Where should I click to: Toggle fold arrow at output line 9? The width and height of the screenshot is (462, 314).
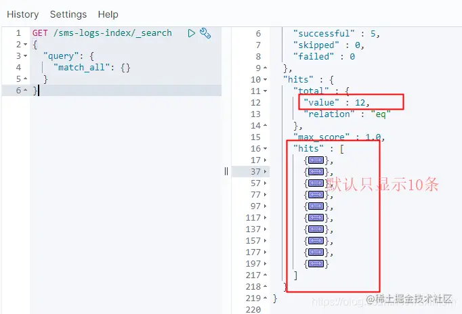pos(265,68)
